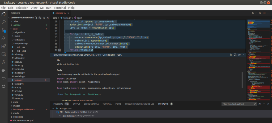Click New Folder icon in Explorer header
272x123 pixels.
click(x=40, y=18)
